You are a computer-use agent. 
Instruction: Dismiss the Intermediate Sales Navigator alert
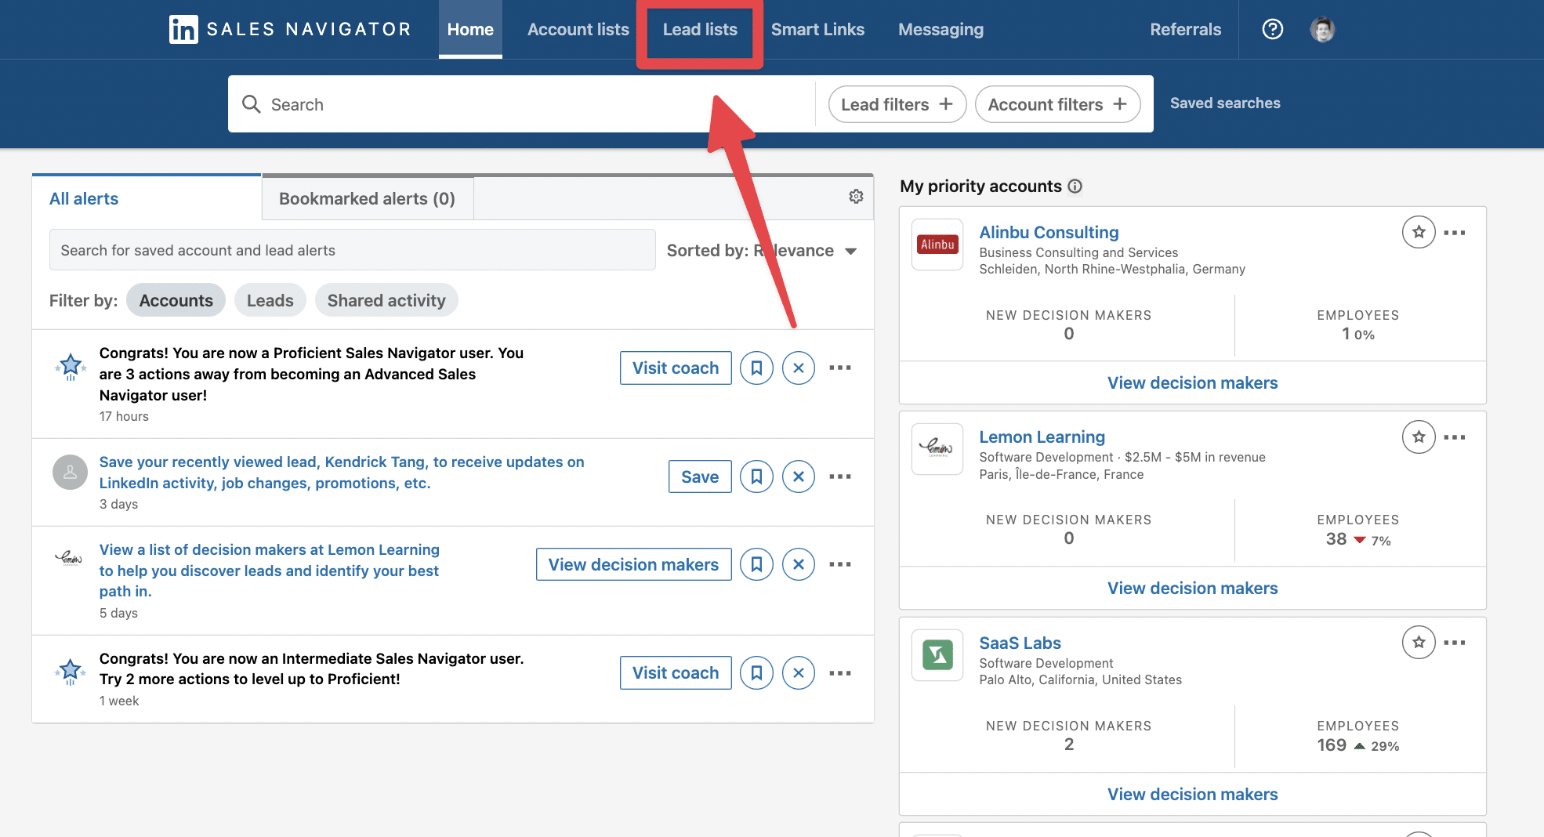[x=798, y=673]
